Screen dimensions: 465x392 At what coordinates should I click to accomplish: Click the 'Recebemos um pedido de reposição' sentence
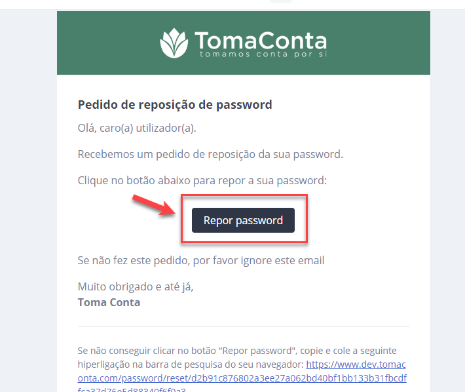click(x=210, y=154)
